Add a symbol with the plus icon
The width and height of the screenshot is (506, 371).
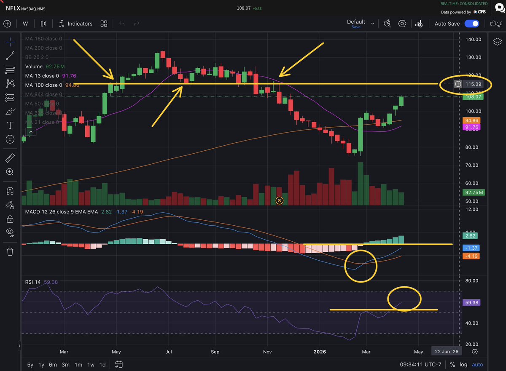click(7, 24)
